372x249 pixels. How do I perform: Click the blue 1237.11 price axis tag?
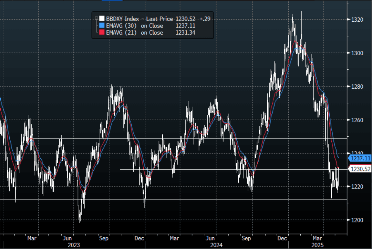coord(360,158)
